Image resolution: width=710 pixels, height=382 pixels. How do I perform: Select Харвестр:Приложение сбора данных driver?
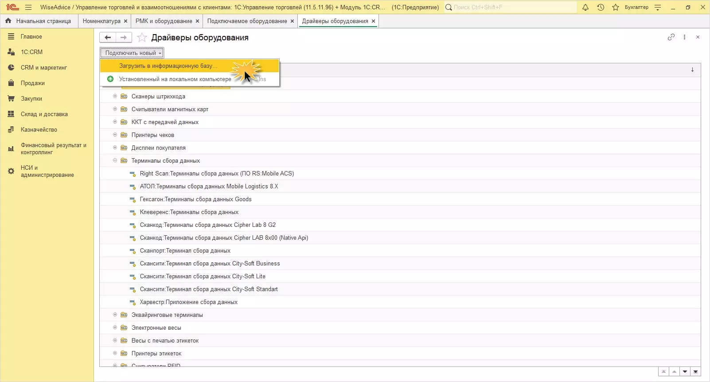(x=400, y=302)
